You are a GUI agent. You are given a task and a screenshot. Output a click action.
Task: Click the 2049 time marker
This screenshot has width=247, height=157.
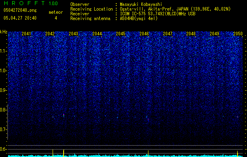coord(214,34)
